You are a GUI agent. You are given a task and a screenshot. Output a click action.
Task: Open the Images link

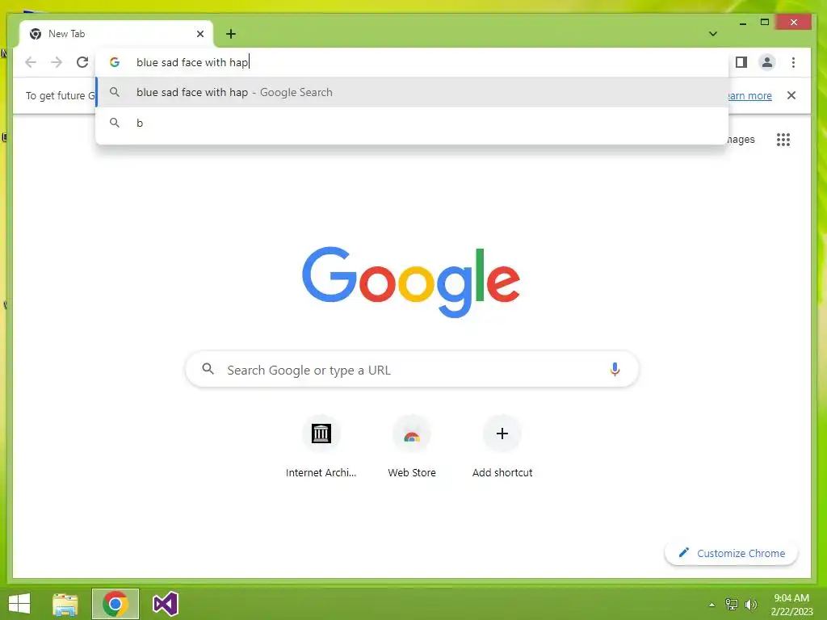[x=741, y=139]
